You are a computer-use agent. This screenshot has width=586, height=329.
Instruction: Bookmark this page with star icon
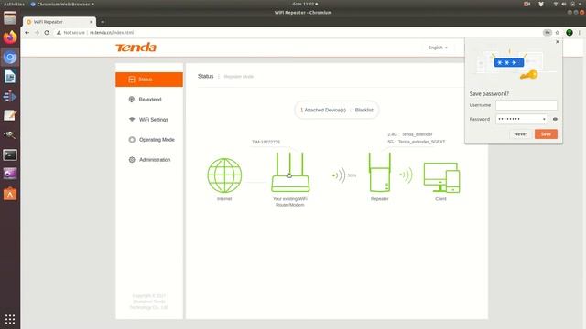tap(558, 33)
